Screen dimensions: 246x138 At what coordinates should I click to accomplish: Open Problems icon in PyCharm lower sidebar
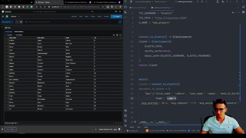click(x=126, y=121)
